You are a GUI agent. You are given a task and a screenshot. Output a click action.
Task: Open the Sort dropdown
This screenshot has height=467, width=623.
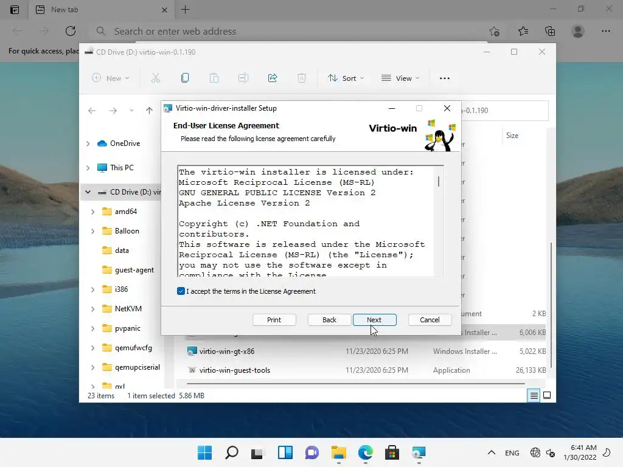(x=346, y=78)
